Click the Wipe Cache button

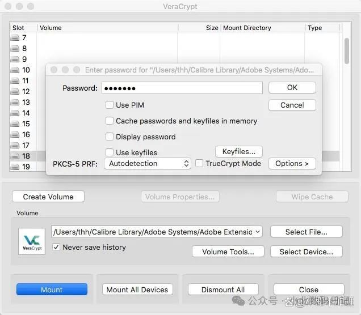coord(312,197)
